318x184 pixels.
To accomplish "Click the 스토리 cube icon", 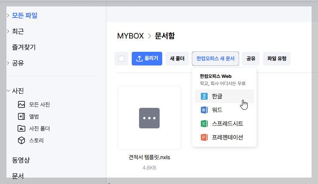I will [21, 140].
